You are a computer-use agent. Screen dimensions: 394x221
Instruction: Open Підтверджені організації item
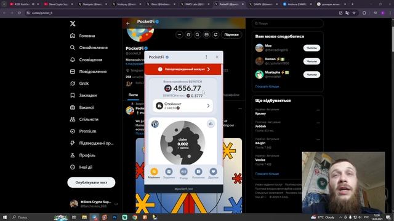pyautogui.click(x=92, y=143)
